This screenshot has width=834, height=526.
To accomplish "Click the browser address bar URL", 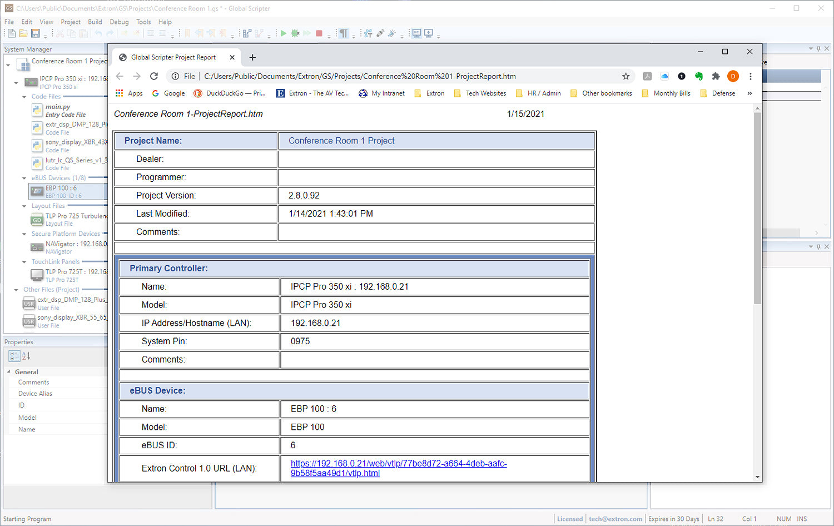I will (x=360, y=76).
